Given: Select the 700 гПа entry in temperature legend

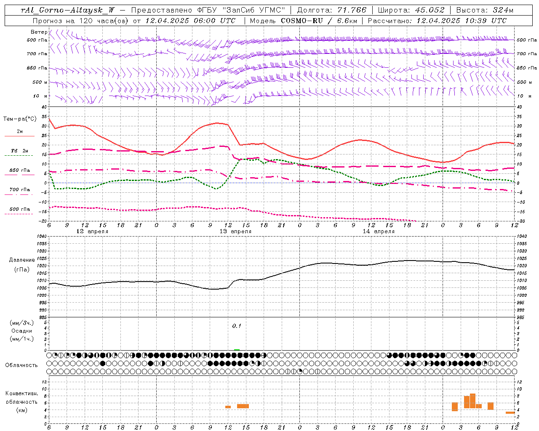Looking at the screenshot, I should (19, 189).
